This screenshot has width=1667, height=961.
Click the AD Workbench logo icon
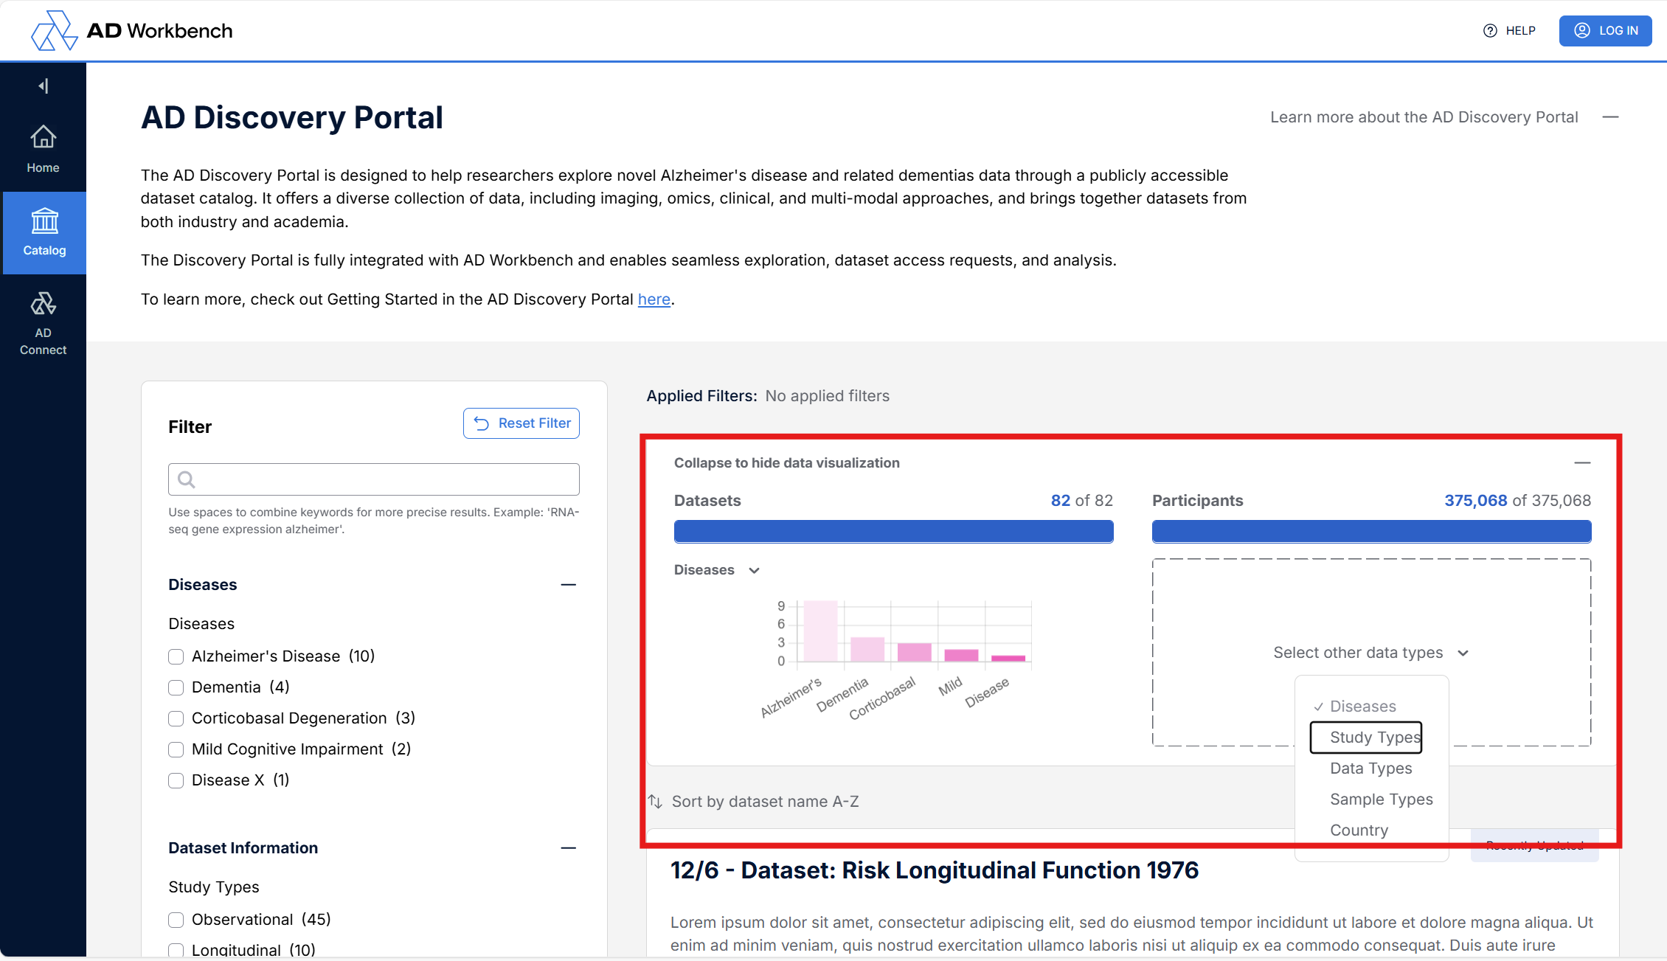(x=53, y=31)
